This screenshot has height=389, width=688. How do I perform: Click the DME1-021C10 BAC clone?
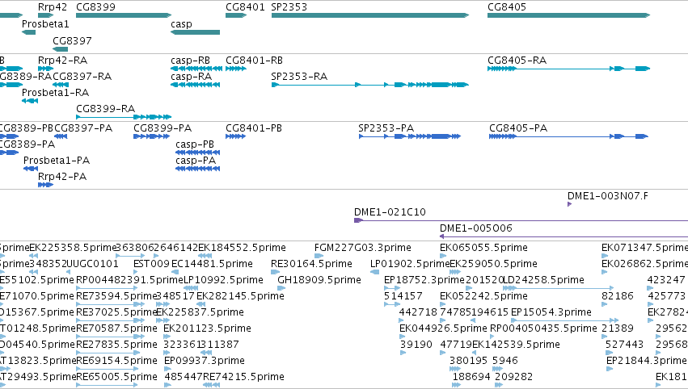click(x=390, y=212)
